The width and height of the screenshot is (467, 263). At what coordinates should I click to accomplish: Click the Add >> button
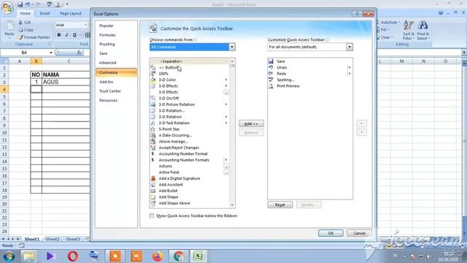pos(251,123)
